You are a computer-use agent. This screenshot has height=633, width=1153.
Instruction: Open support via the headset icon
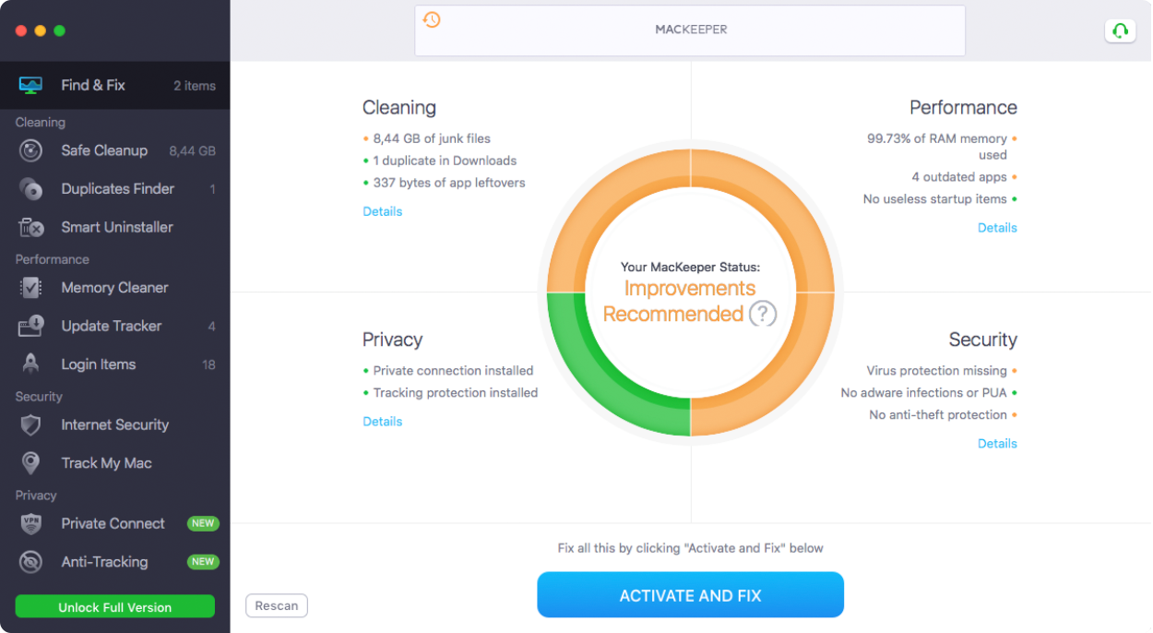coord(1121,30)
